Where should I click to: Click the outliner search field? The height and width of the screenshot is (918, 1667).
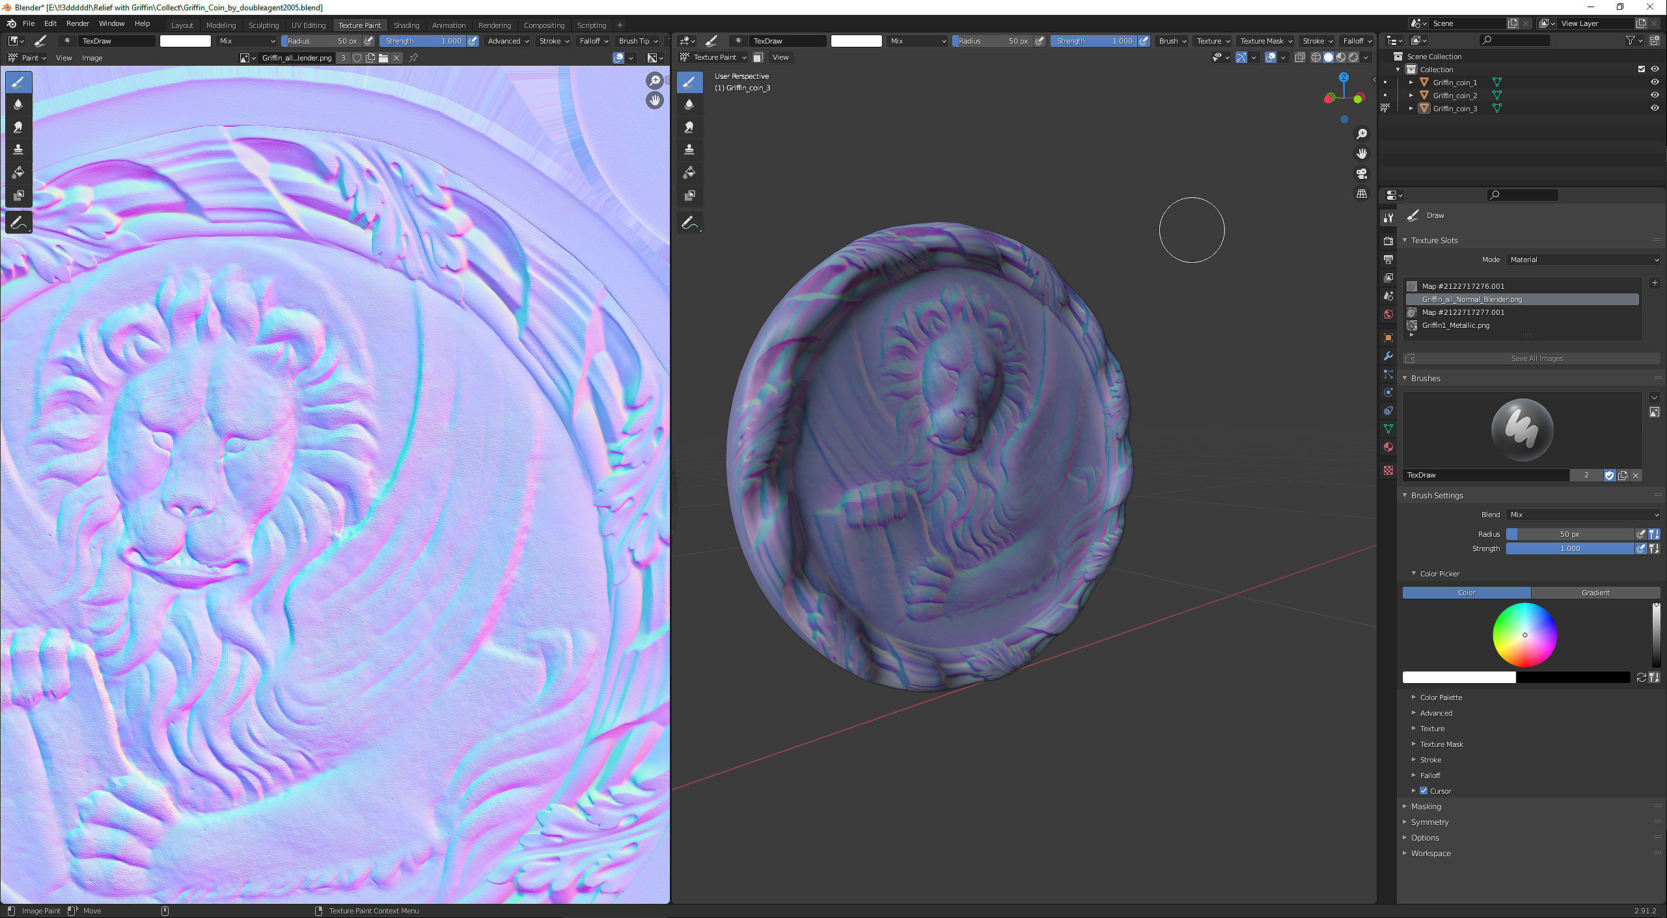1515,40
